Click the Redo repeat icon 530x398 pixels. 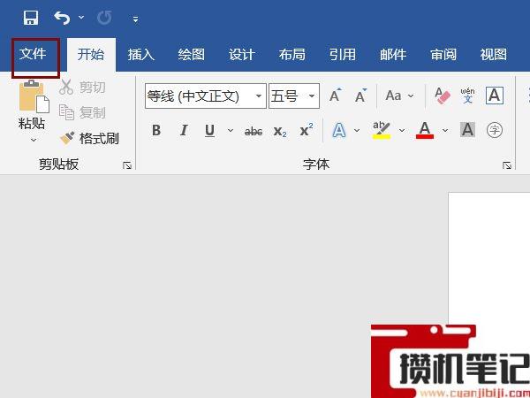(104, 18)
